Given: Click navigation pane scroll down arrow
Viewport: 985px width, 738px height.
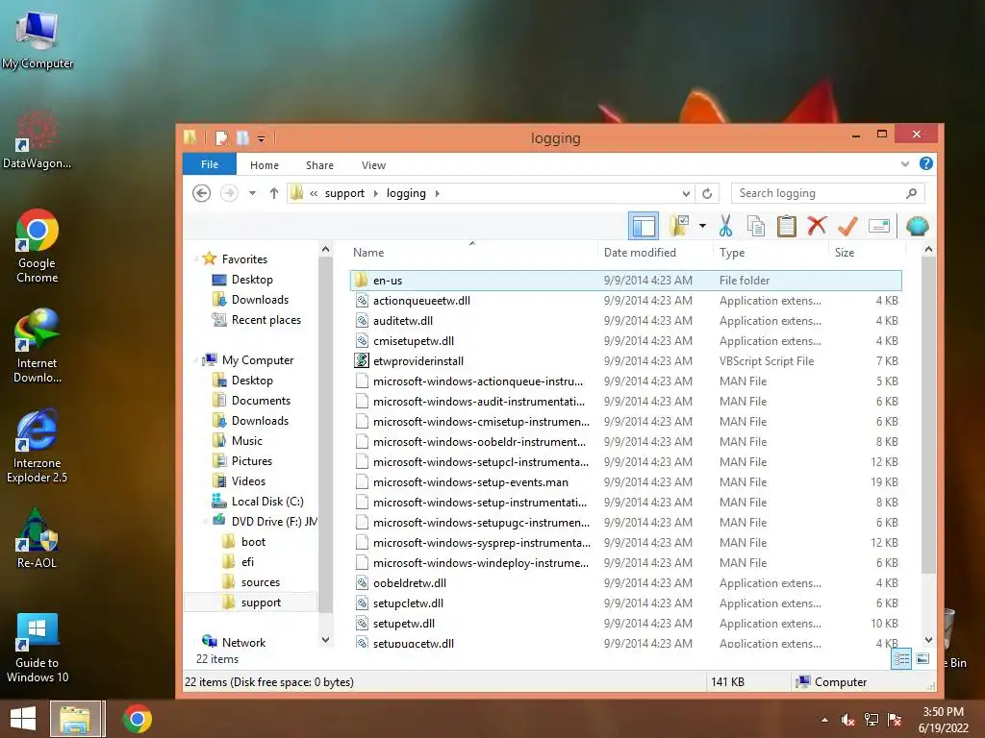Looking at the screenshot, I should pos(325,639).
